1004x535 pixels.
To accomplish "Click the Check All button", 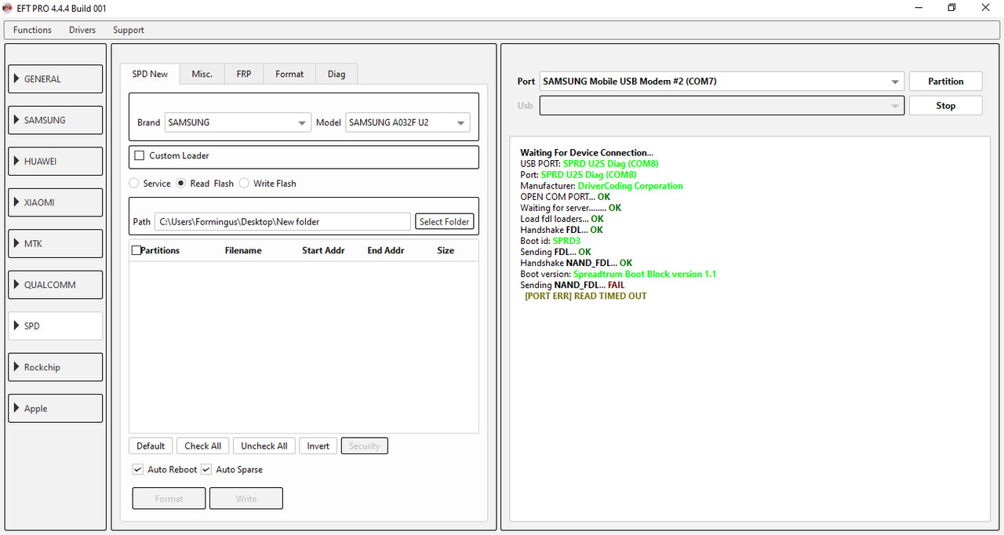I will (x=203, y=446).
